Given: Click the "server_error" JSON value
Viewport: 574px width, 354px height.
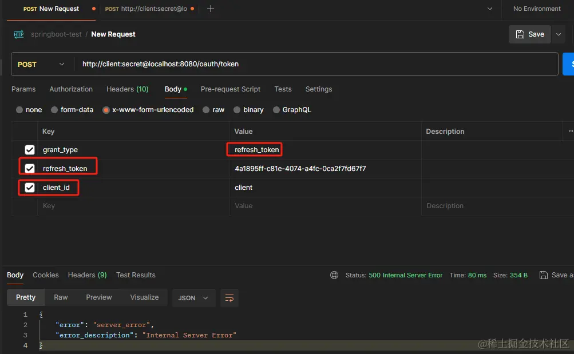Looking at the screenshot, I should coord(121,325).
